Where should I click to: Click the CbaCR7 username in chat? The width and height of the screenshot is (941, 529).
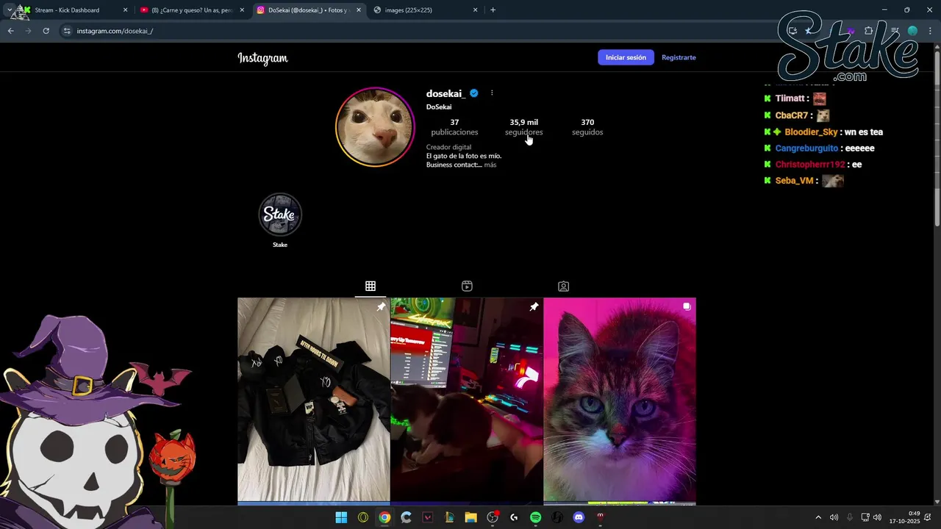[792, 115]
